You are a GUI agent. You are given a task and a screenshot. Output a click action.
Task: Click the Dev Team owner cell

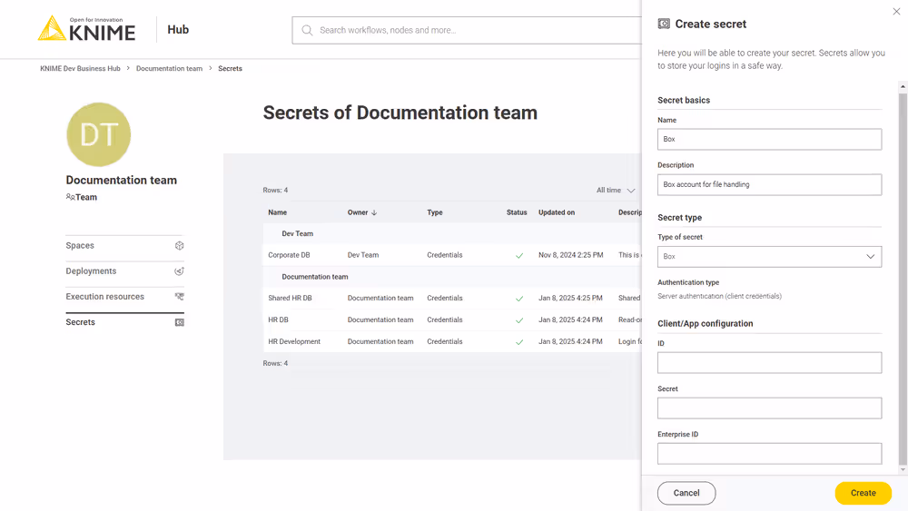coord(363,255)
